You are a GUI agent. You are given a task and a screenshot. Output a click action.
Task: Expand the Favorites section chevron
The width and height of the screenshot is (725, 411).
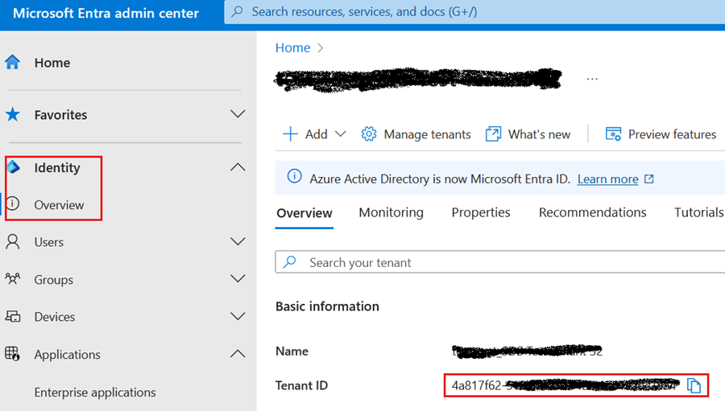(x=238, y=114)
